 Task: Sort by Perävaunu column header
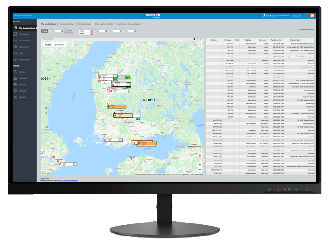click(228, 40)
